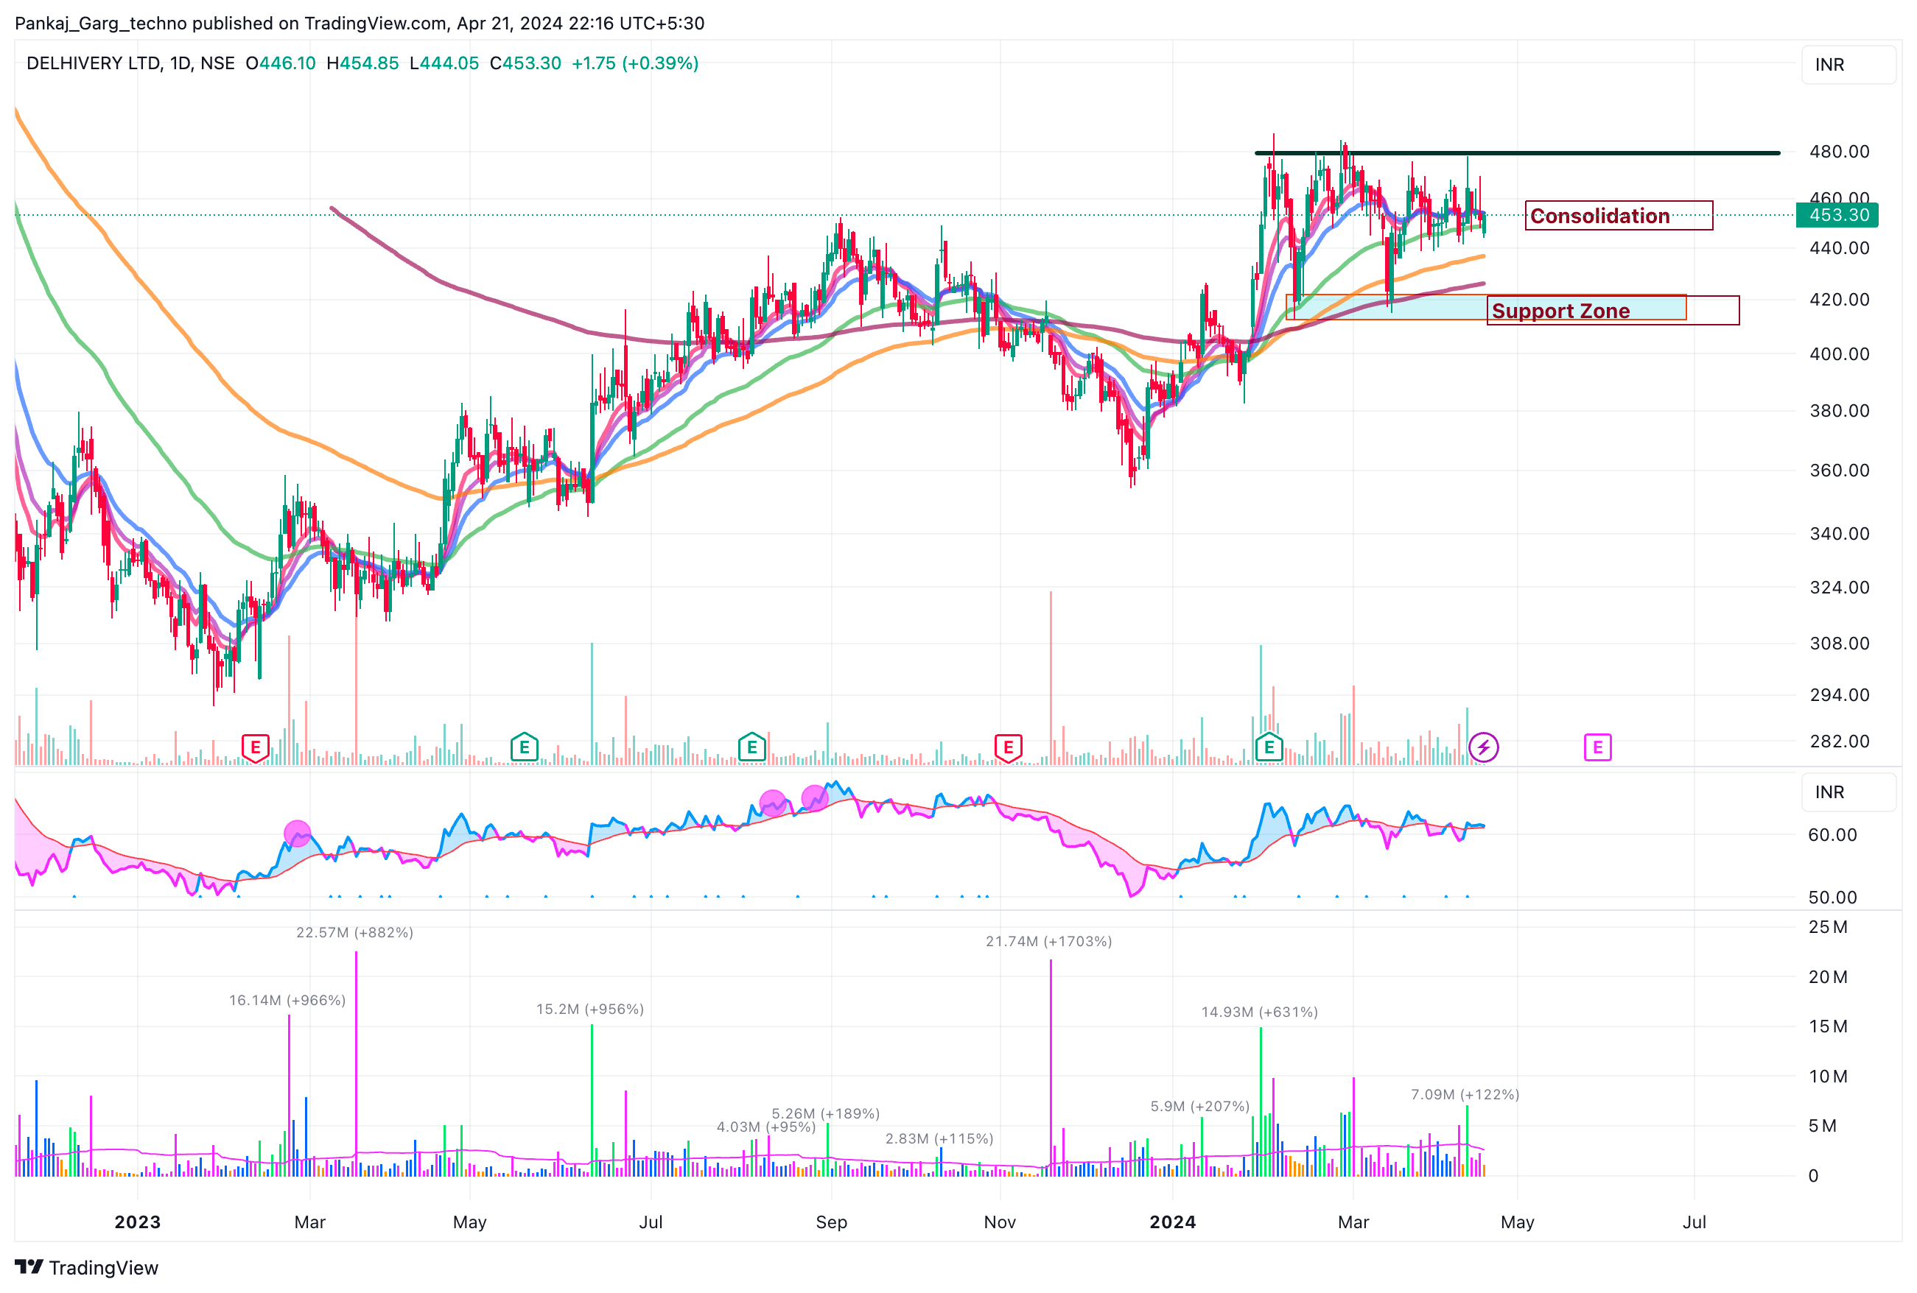Viewport: 1917px width, 1293px height.
Task: Click the green earnings marker after May 2023
Action: 524,748
